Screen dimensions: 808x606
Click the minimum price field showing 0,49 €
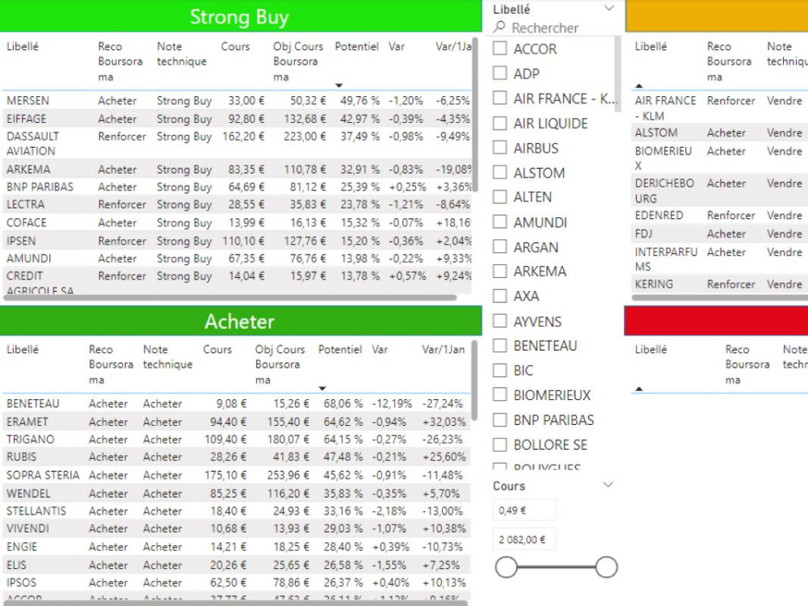[524, 510]
